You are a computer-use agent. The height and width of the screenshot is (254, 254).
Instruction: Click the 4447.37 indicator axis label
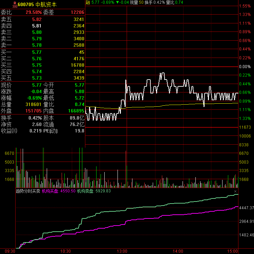click(x=247, y=208)
